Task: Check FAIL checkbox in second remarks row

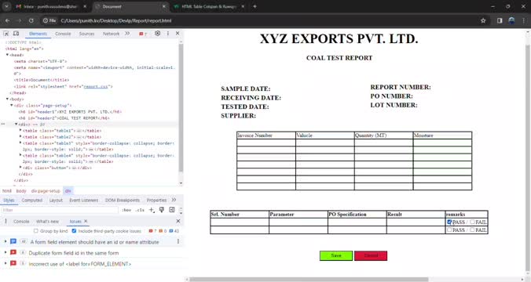Action: click(472, 230)
